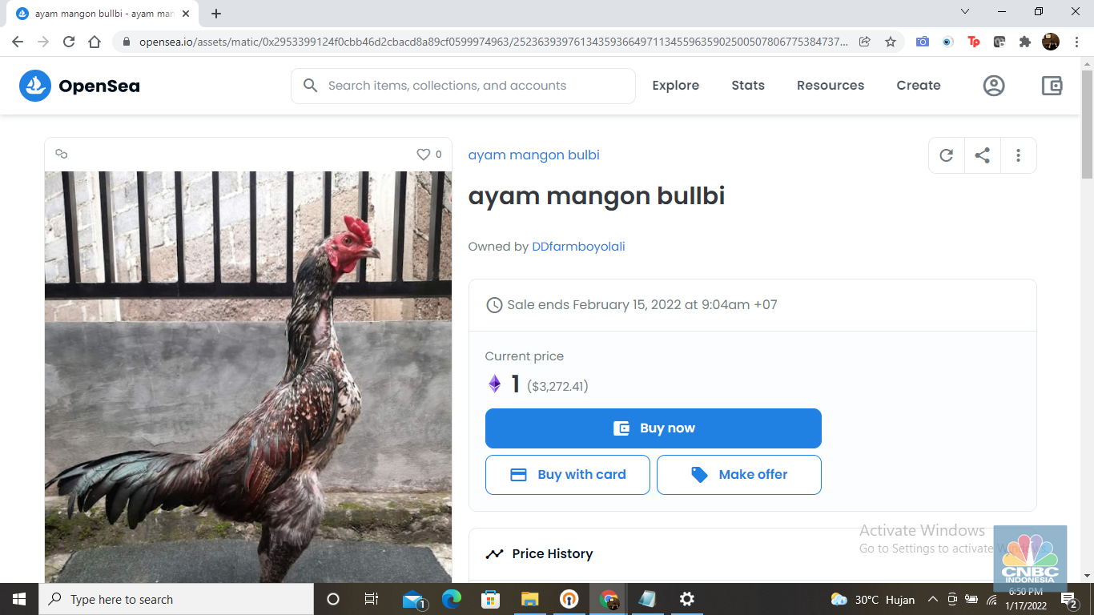Click the Buy now button
Screen dimensions: 1094x615
pos(654,428)
